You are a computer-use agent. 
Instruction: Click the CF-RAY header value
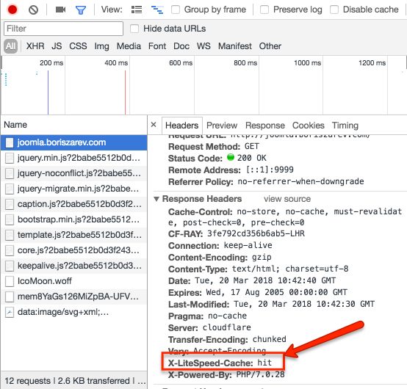click(x=256, y=233)
